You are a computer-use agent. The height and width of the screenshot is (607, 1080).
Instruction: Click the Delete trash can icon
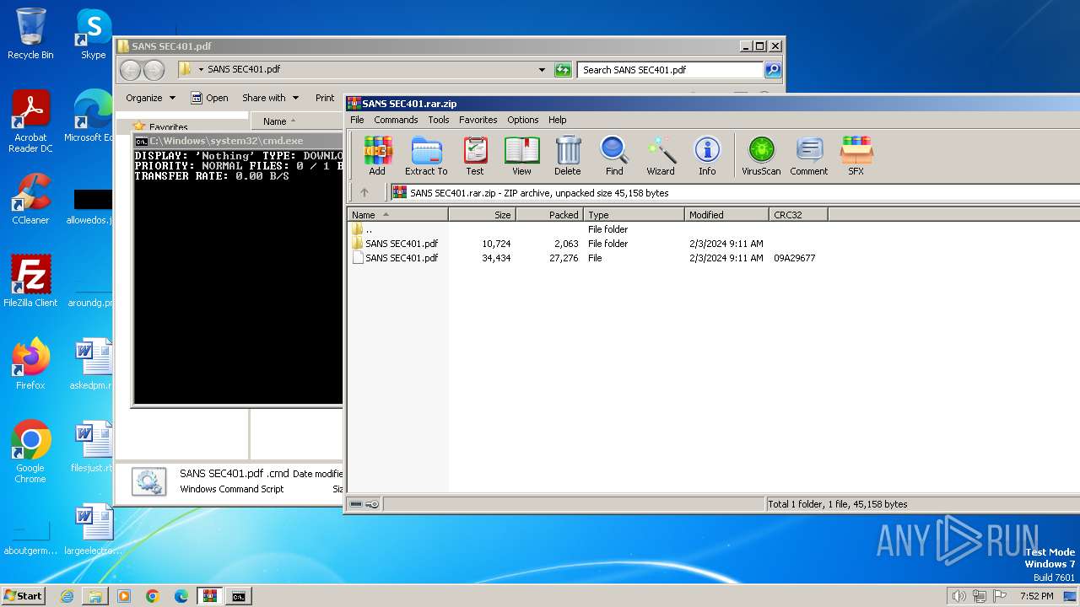(x=568, y=156)
